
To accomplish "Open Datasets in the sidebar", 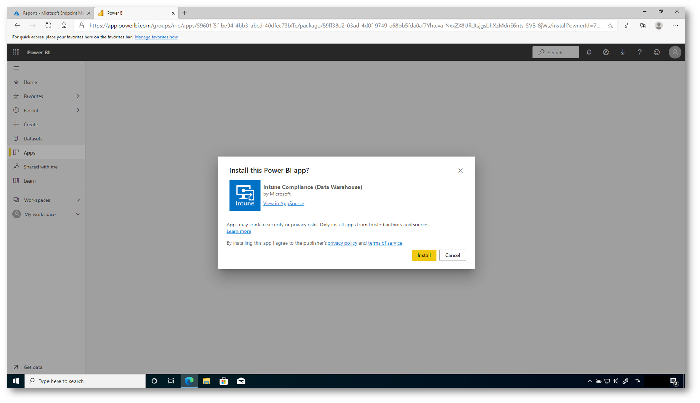I will click(46, 138).
